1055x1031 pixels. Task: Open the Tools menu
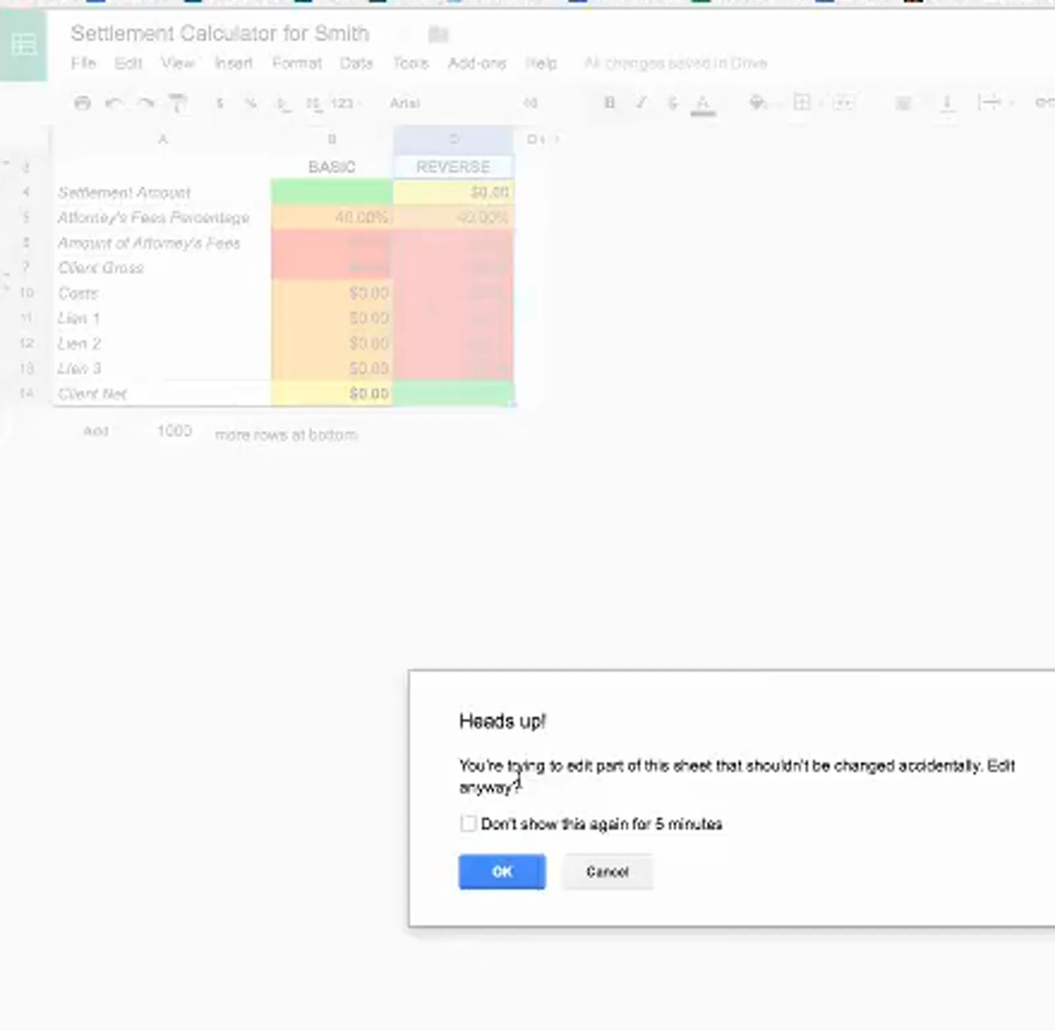pyautogui.click(x=411, y=63)
